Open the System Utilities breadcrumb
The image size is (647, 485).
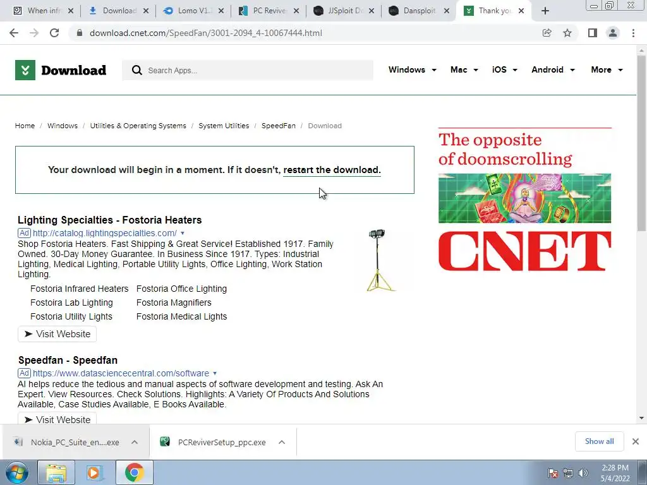224,126
